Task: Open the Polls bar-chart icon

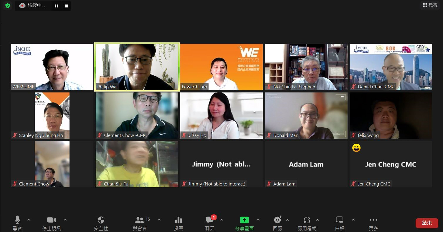Action: [178, 220]
